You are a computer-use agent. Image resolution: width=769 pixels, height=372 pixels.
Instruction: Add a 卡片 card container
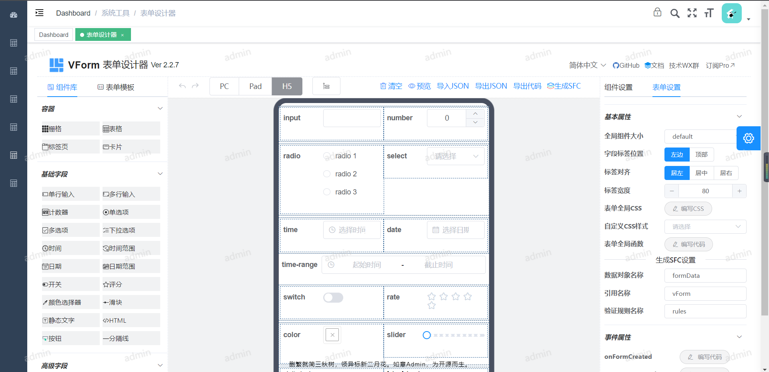(x=131, y=147)
